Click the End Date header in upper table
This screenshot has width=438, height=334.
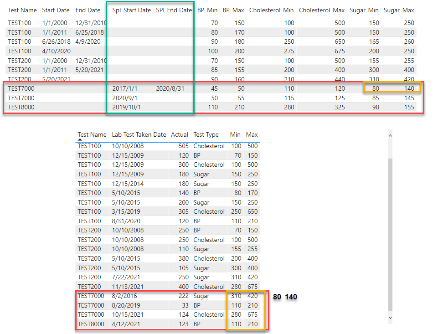click(88, 10)
